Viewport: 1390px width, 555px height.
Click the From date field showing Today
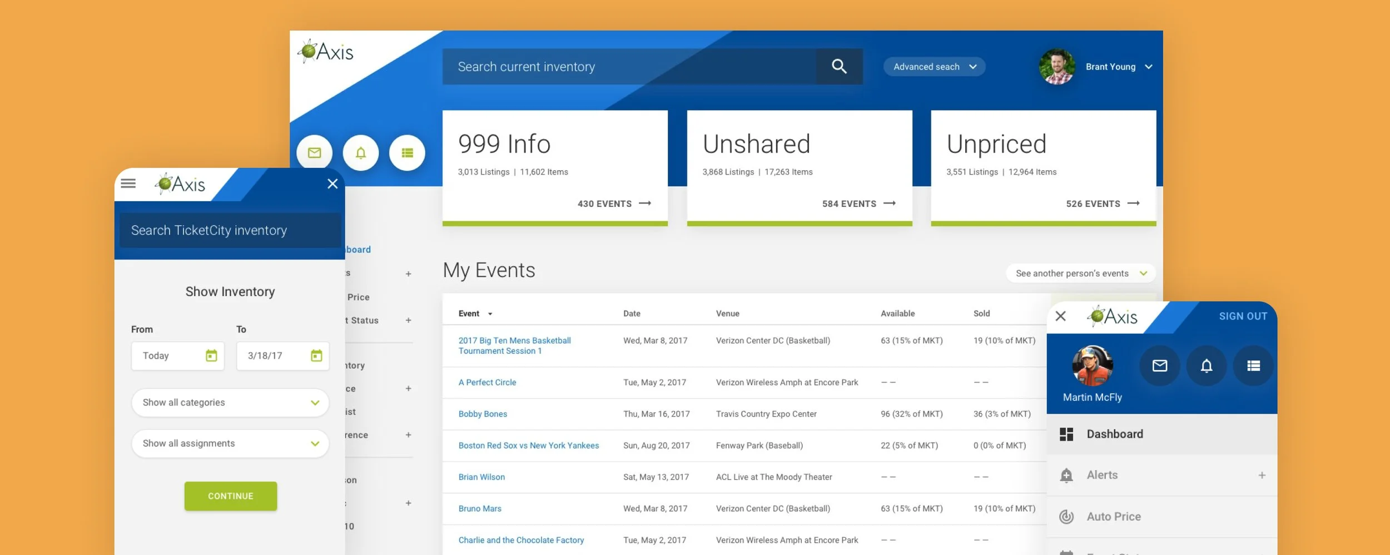pos(178,356)
